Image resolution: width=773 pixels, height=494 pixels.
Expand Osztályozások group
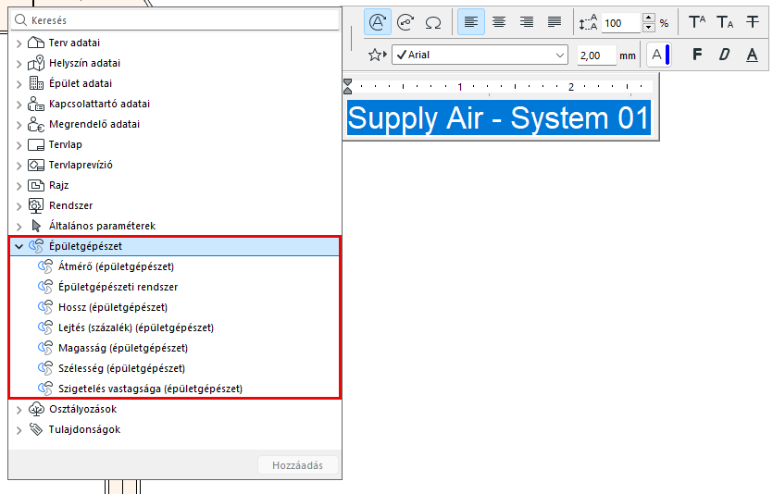(19, 410)
